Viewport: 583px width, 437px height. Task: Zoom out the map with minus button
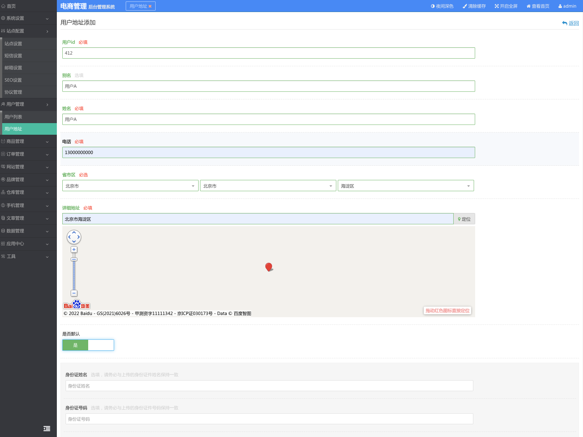74,293
